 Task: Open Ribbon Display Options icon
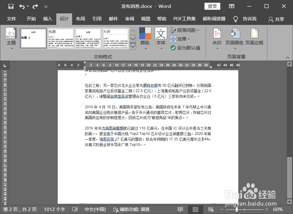pyautogui.click(x=232, y=6)
